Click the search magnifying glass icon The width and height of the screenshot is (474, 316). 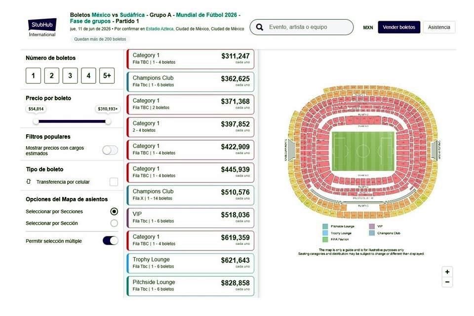[260, 27]
